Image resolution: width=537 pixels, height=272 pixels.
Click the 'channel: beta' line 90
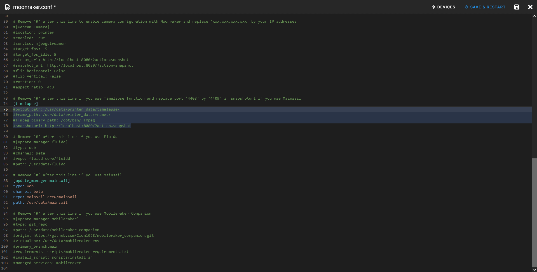pos(28,192)
